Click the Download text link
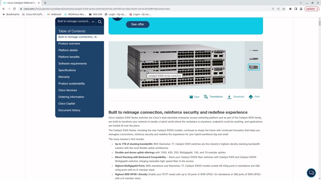The image size is (321, 180). tap(238, 97)
